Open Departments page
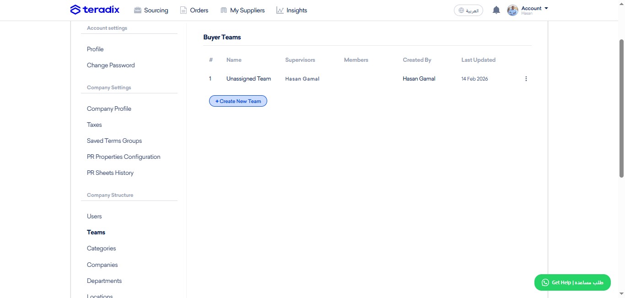The image size is (625, 298). coord(104,281)
